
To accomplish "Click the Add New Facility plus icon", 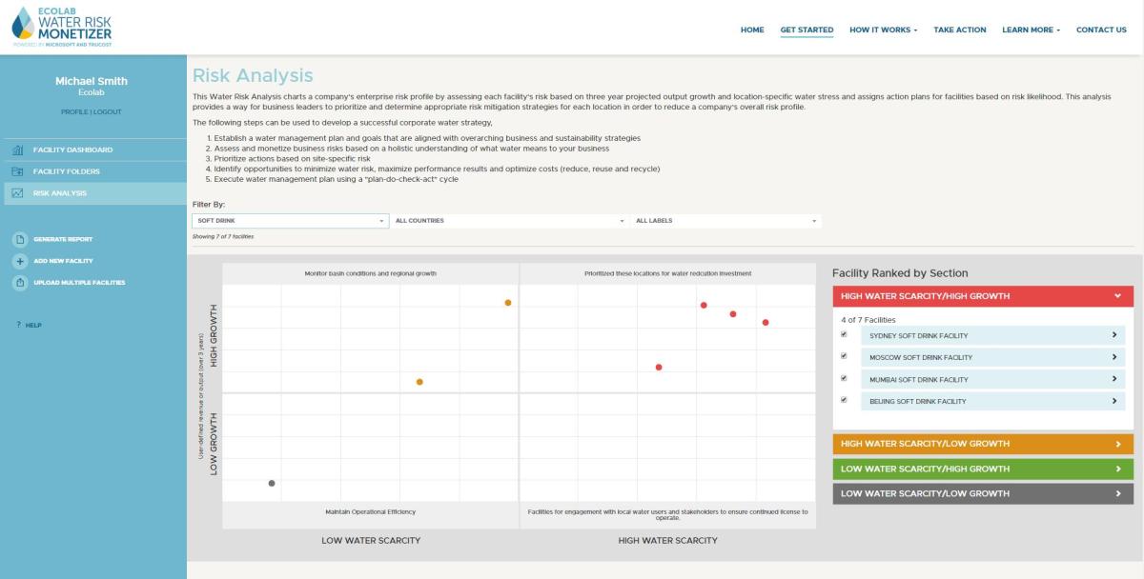I will (20, 261).
